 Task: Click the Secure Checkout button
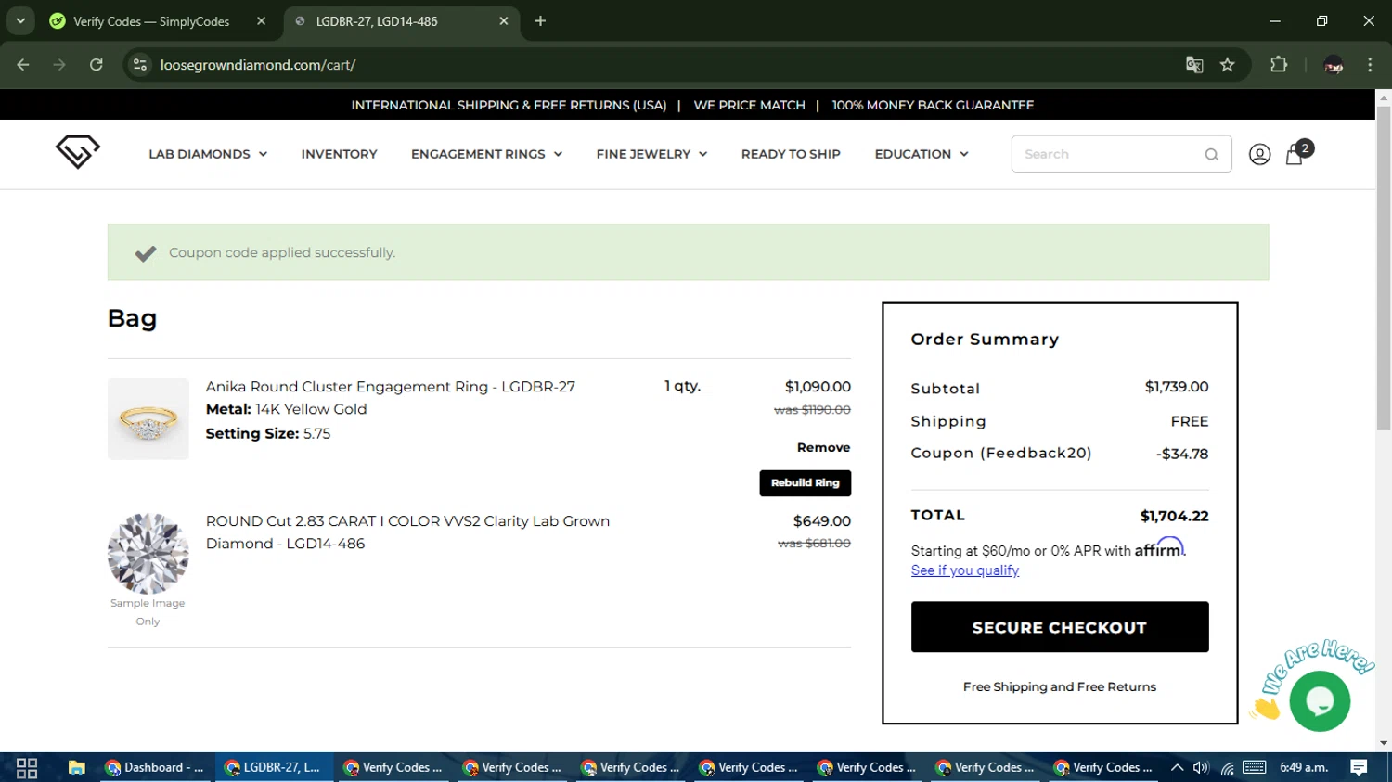click(1060, 627)
